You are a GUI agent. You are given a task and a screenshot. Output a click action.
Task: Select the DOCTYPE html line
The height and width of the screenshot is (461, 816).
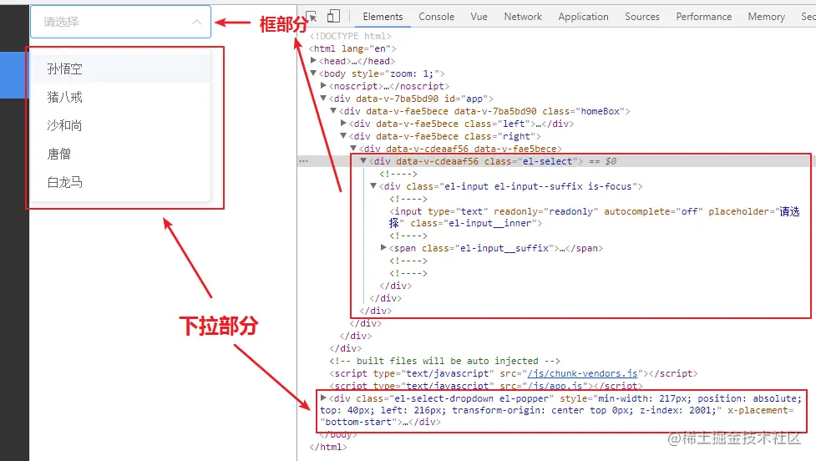[350, 36]
